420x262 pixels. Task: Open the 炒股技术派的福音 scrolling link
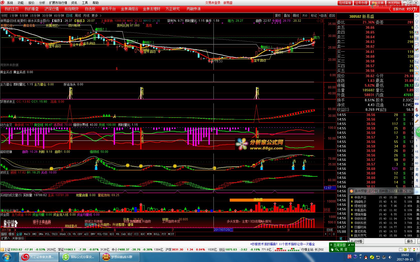(282, 244)
